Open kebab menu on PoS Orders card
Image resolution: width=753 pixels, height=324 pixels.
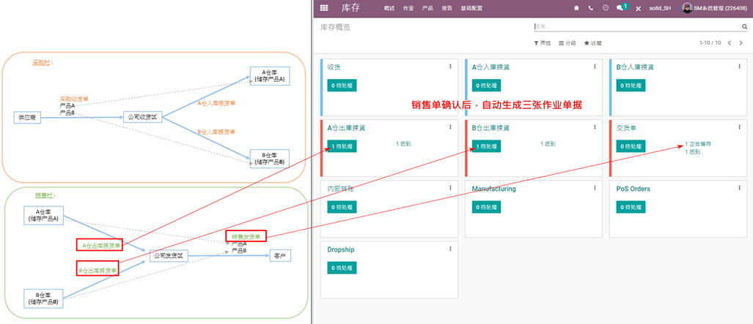point(739,188)
